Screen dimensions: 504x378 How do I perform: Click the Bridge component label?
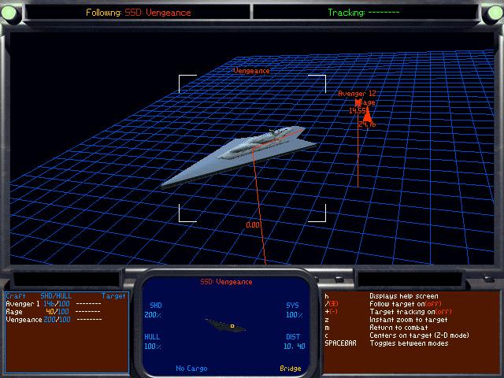(x=290, y=368)
